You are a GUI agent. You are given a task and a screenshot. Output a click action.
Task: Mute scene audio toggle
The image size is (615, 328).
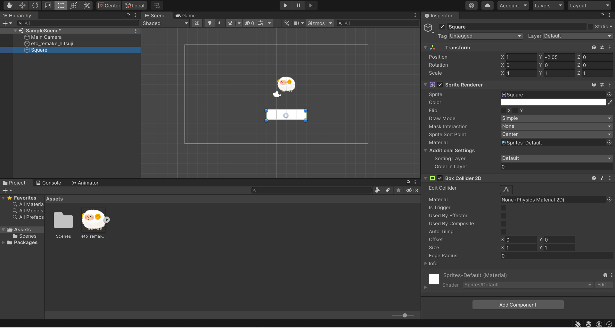(220, 23)
